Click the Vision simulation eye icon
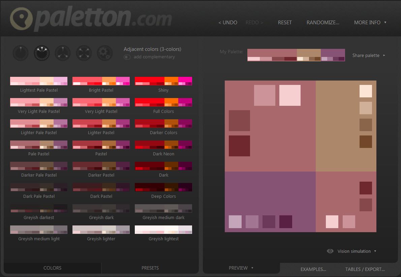Screen dimensions: 401x277 [x=330, y=251]
